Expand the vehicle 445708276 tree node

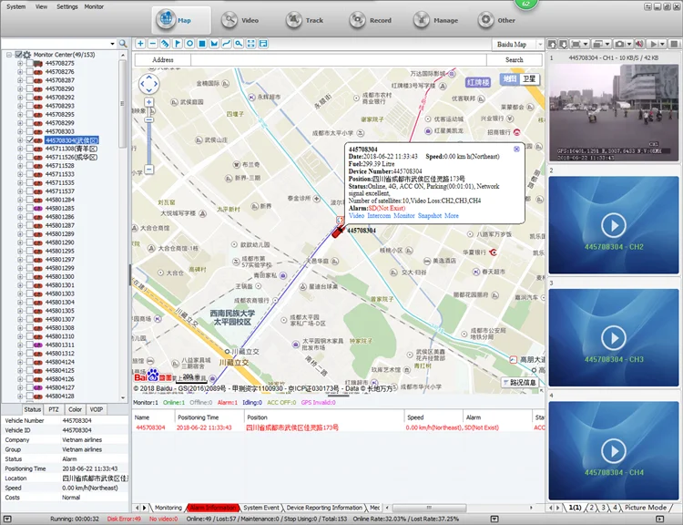[20, 72]
